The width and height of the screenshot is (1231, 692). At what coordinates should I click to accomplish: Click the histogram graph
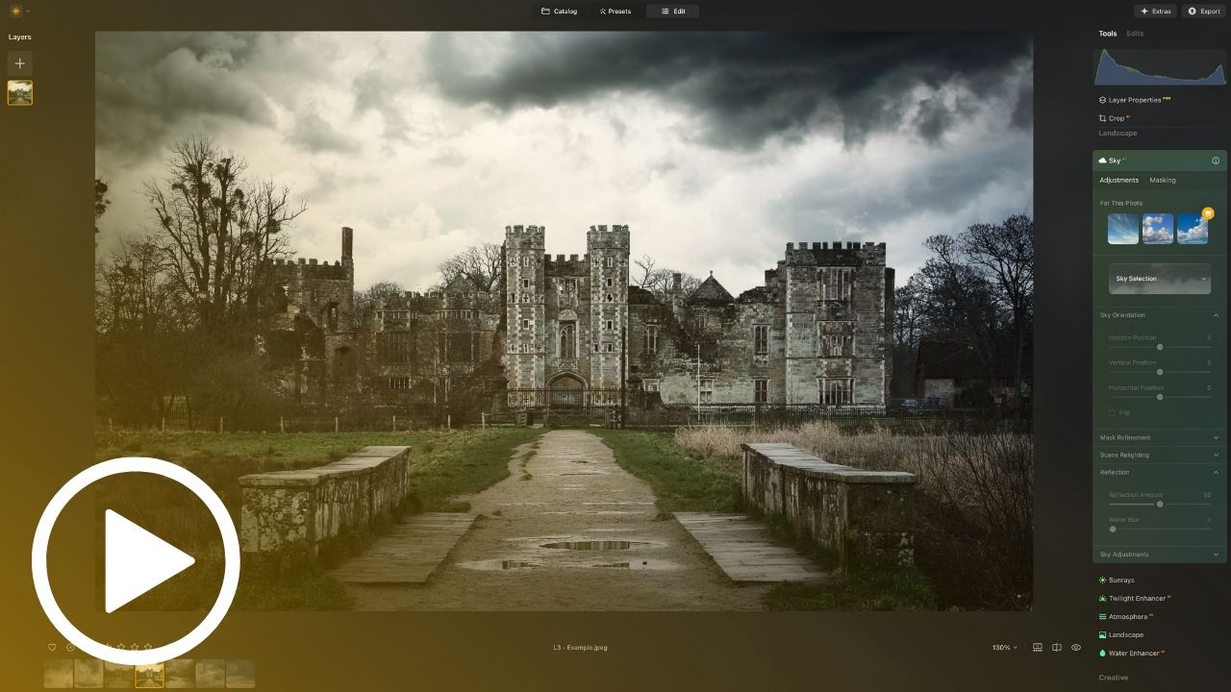pyautogui.click(x=1160, y=66)
